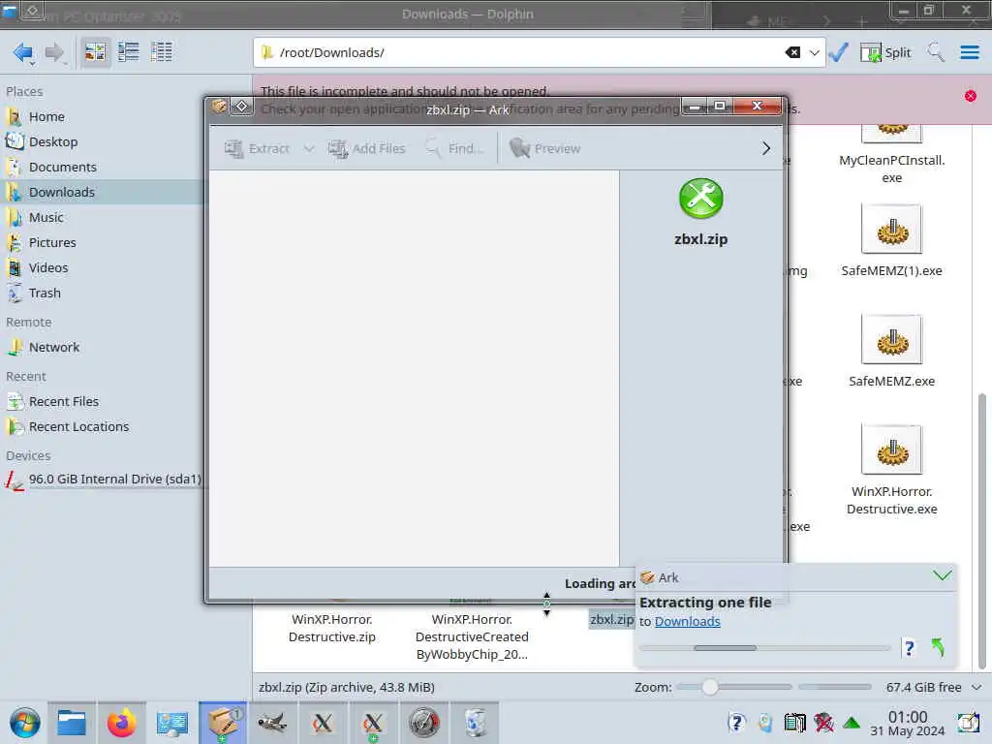The height and width of the screenshot is (744, 992).
Task: Expand the status bar dropdown beside free space
Action: pos(976,688)
